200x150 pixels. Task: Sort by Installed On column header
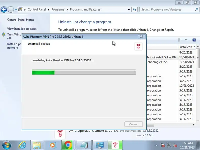click(187, 47)
